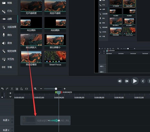
Task: Click the timeline zoom slider handle
Action: 56,89
